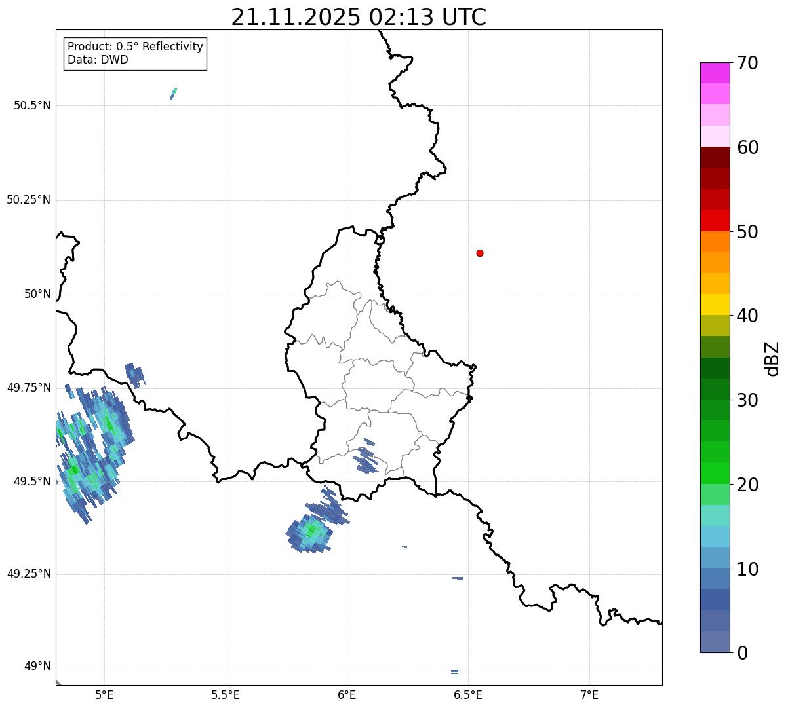Click the 7°E longitude label
Viewport: 788px width, 708px height.
click(589, 694)
